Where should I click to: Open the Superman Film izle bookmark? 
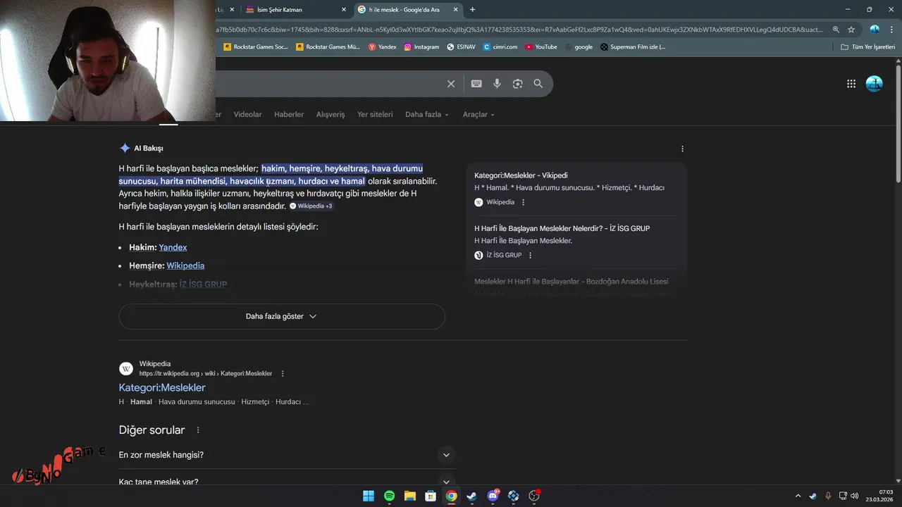click(633, 47)
